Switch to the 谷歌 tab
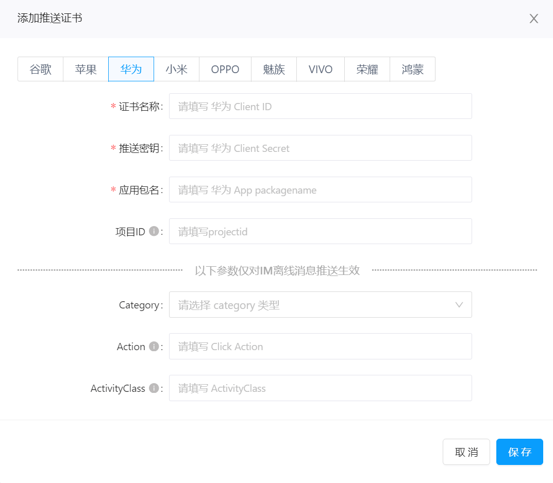This screenshot has height=483, width=553. tap(41, 70)
